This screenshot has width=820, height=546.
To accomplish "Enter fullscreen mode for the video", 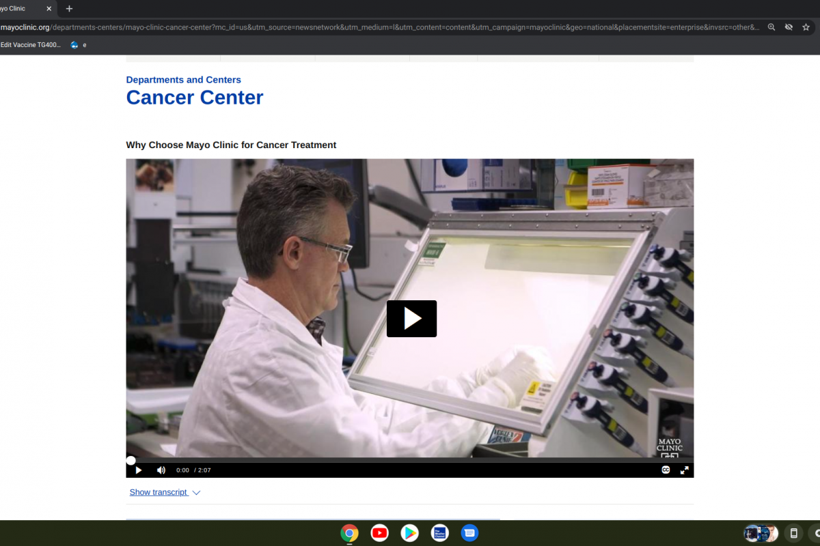I will click(684, 470).
